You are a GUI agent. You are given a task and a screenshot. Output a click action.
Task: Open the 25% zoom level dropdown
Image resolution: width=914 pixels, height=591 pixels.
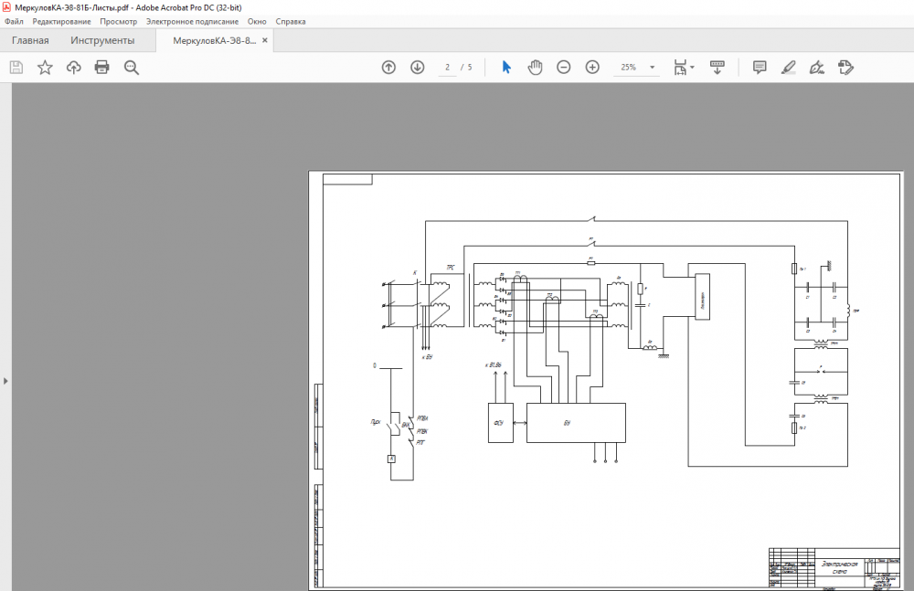(652, 68)
